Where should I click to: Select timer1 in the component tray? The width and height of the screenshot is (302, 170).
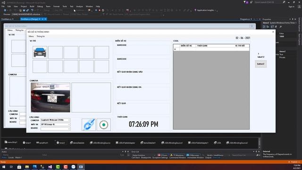click(26, 143)
